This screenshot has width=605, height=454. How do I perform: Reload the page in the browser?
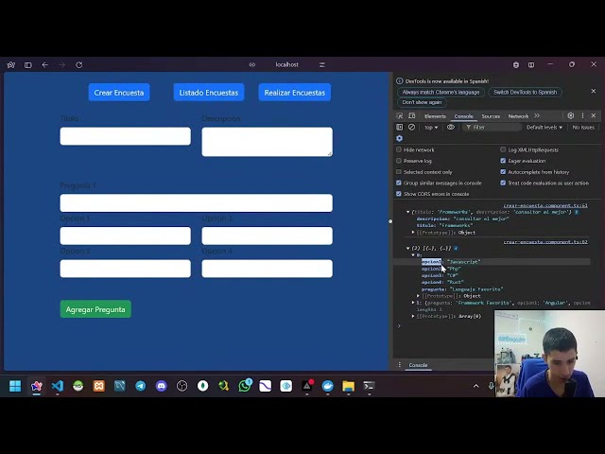pos(79,65)
